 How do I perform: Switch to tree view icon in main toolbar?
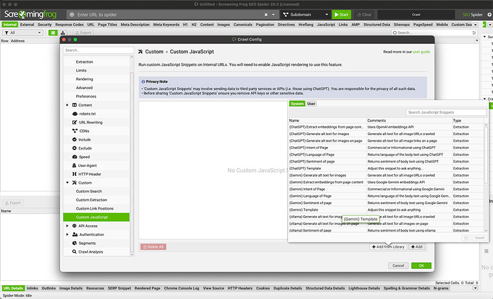(62, 33)
